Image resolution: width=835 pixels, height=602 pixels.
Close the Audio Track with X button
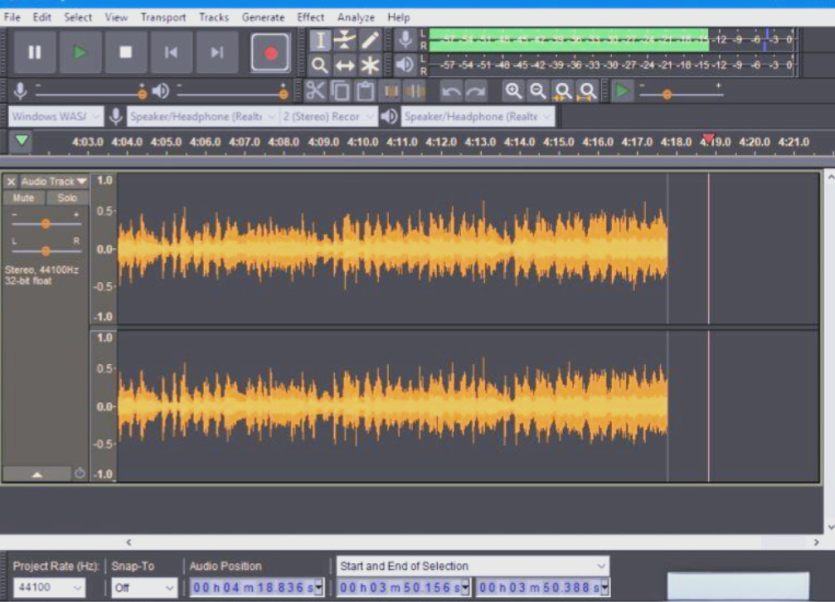click(11, 182)
